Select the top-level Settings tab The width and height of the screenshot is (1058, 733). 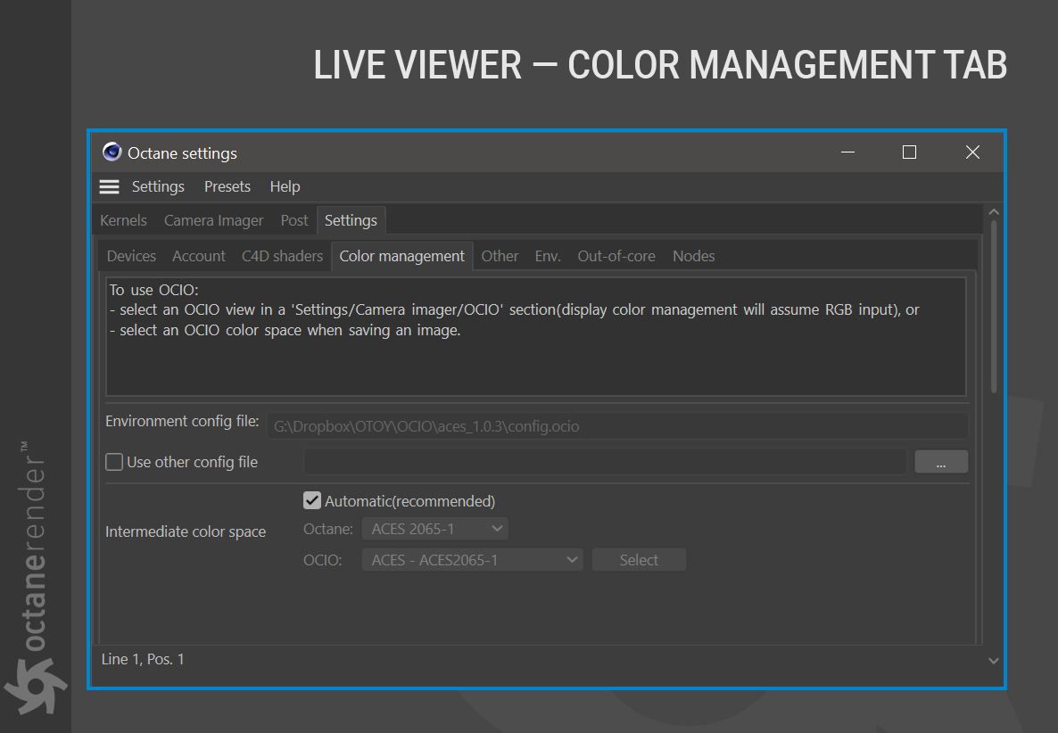(x=351, y=220)
